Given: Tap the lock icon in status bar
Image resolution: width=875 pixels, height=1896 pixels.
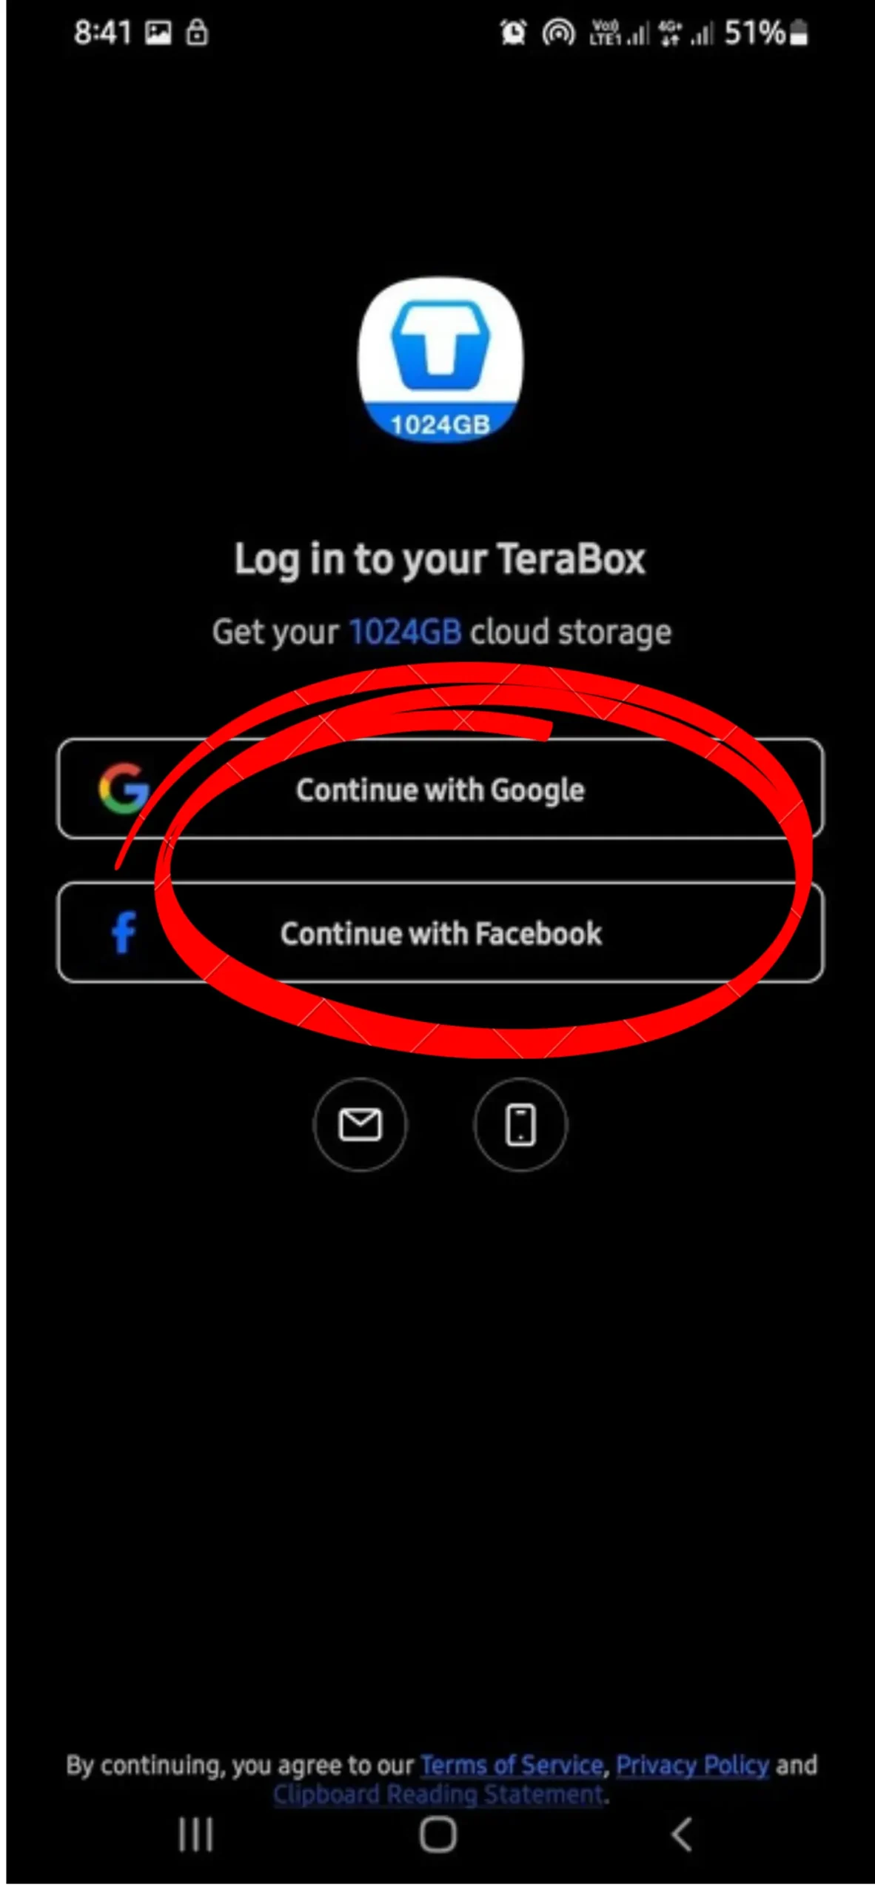Looking at the screenshot, I should click(197, 32).
